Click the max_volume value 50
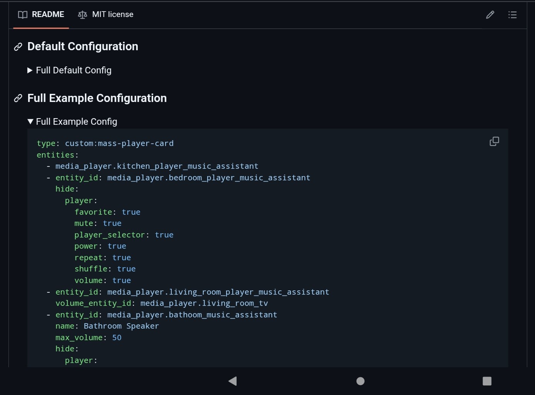 [117, 337]
